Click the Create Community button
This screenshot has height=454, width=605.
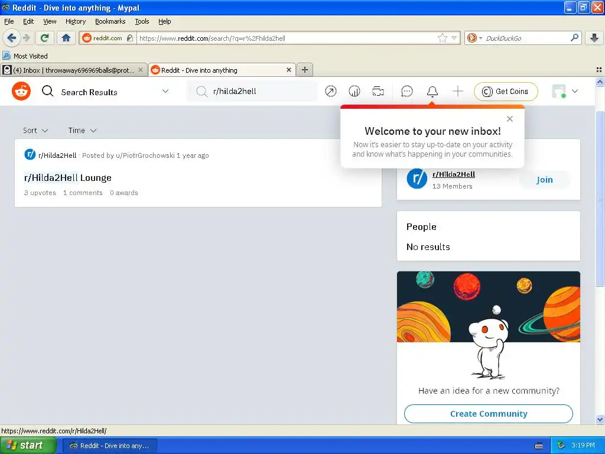[x=489, y=413]
